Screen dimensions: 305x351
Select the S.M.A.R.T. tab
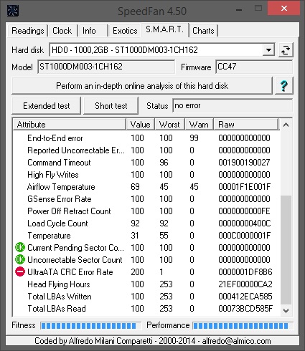(164, 29)
